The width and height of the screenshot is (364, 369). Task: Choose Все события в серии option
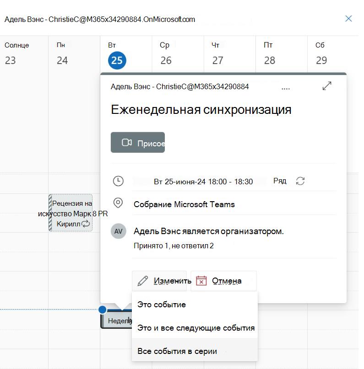(x=195, y=351)
